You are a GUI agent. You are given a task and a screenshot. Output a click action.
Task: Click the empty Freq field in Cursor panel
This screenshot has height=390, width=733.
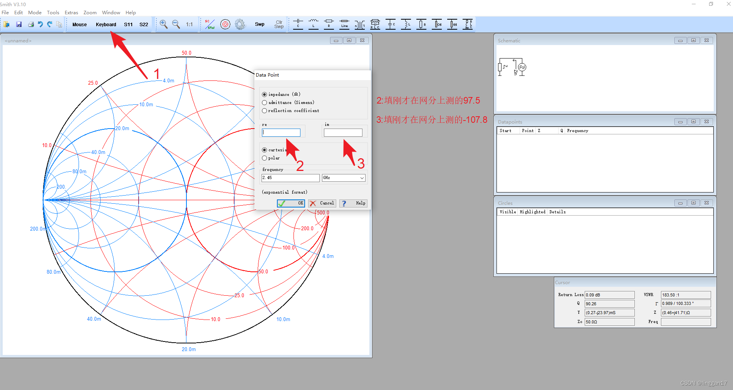(686, 322)
